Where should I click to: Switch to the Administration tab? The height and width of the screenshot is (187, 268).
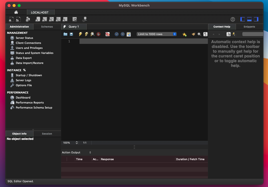(19, 27)
